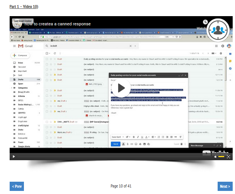Click the 'Page 10 of 41' indicator text

click(121, 186)
